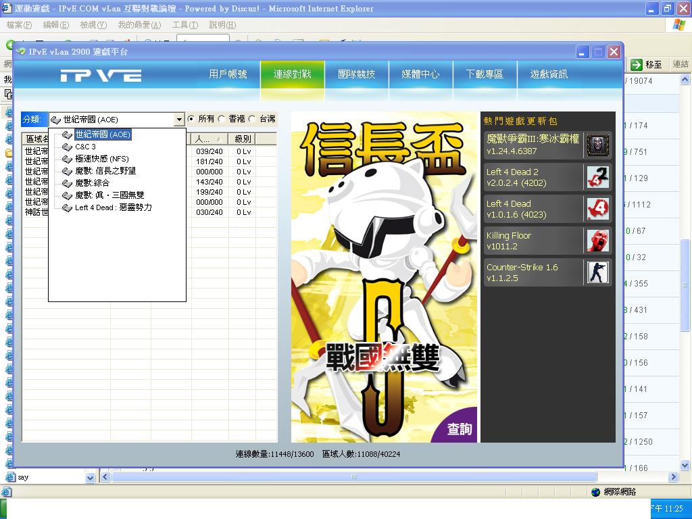692x519 pixels.
Task: Choose 魔獸: 真・三國無雙 from dropdown list
Action: point(109,195)
